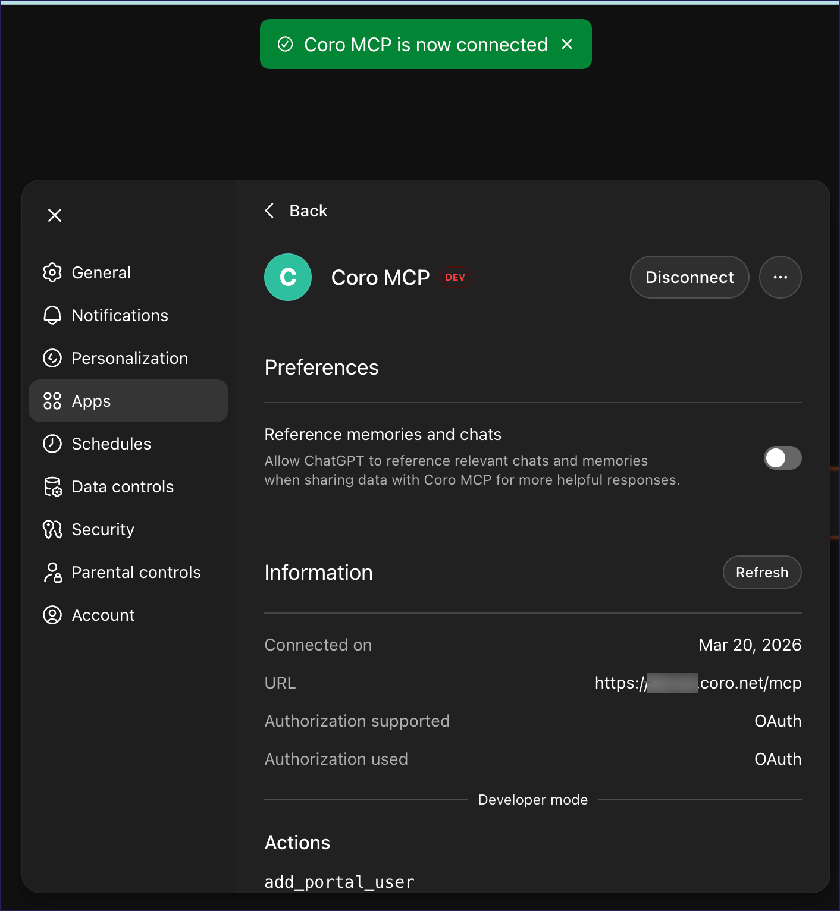Image resolution: width=840 pixels, height=911 pixels.
Task: Click the Security key icon
Action: [x=52, y=529]
